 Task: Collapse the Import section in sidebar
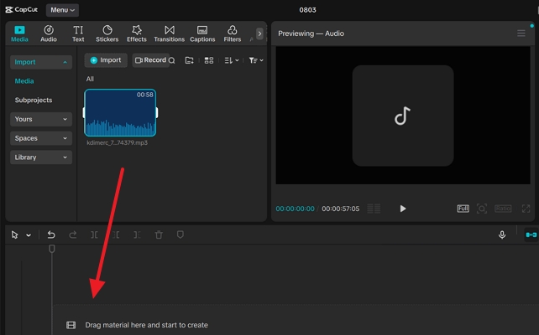click(41, 62)
